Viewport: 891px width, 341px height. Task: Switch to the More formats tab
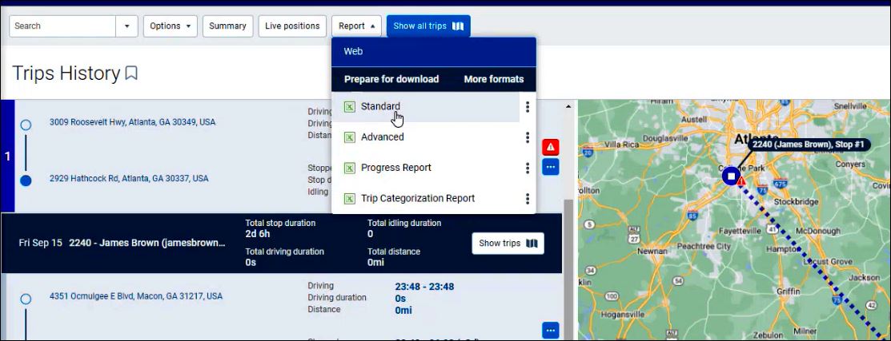pos(493,79)
